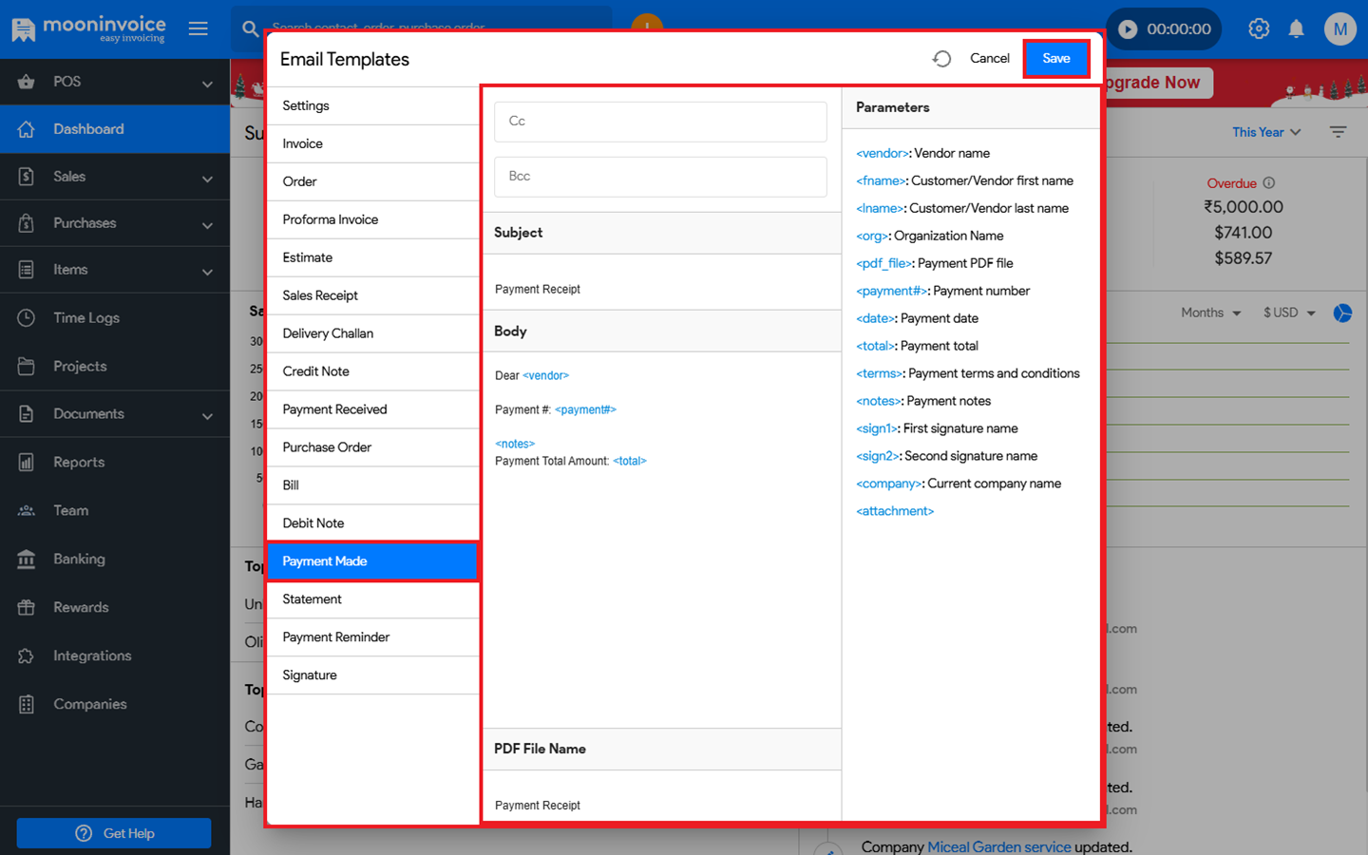1368x855 pixels.
Task: Open the filter icon next to This Year
Action: (x=1338, y=132)
